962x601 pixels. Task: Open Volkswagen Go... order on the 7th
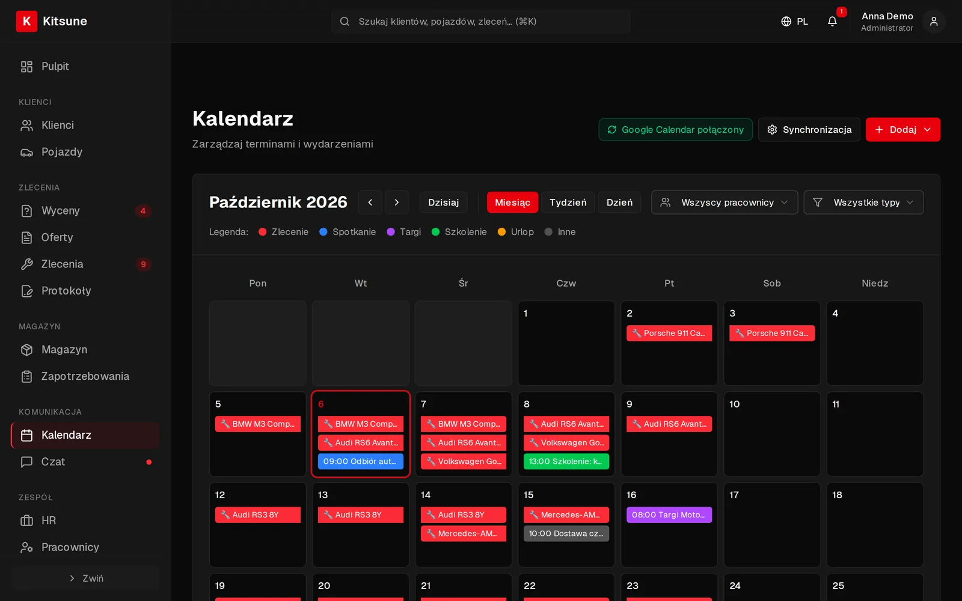[x=464, y=462]
